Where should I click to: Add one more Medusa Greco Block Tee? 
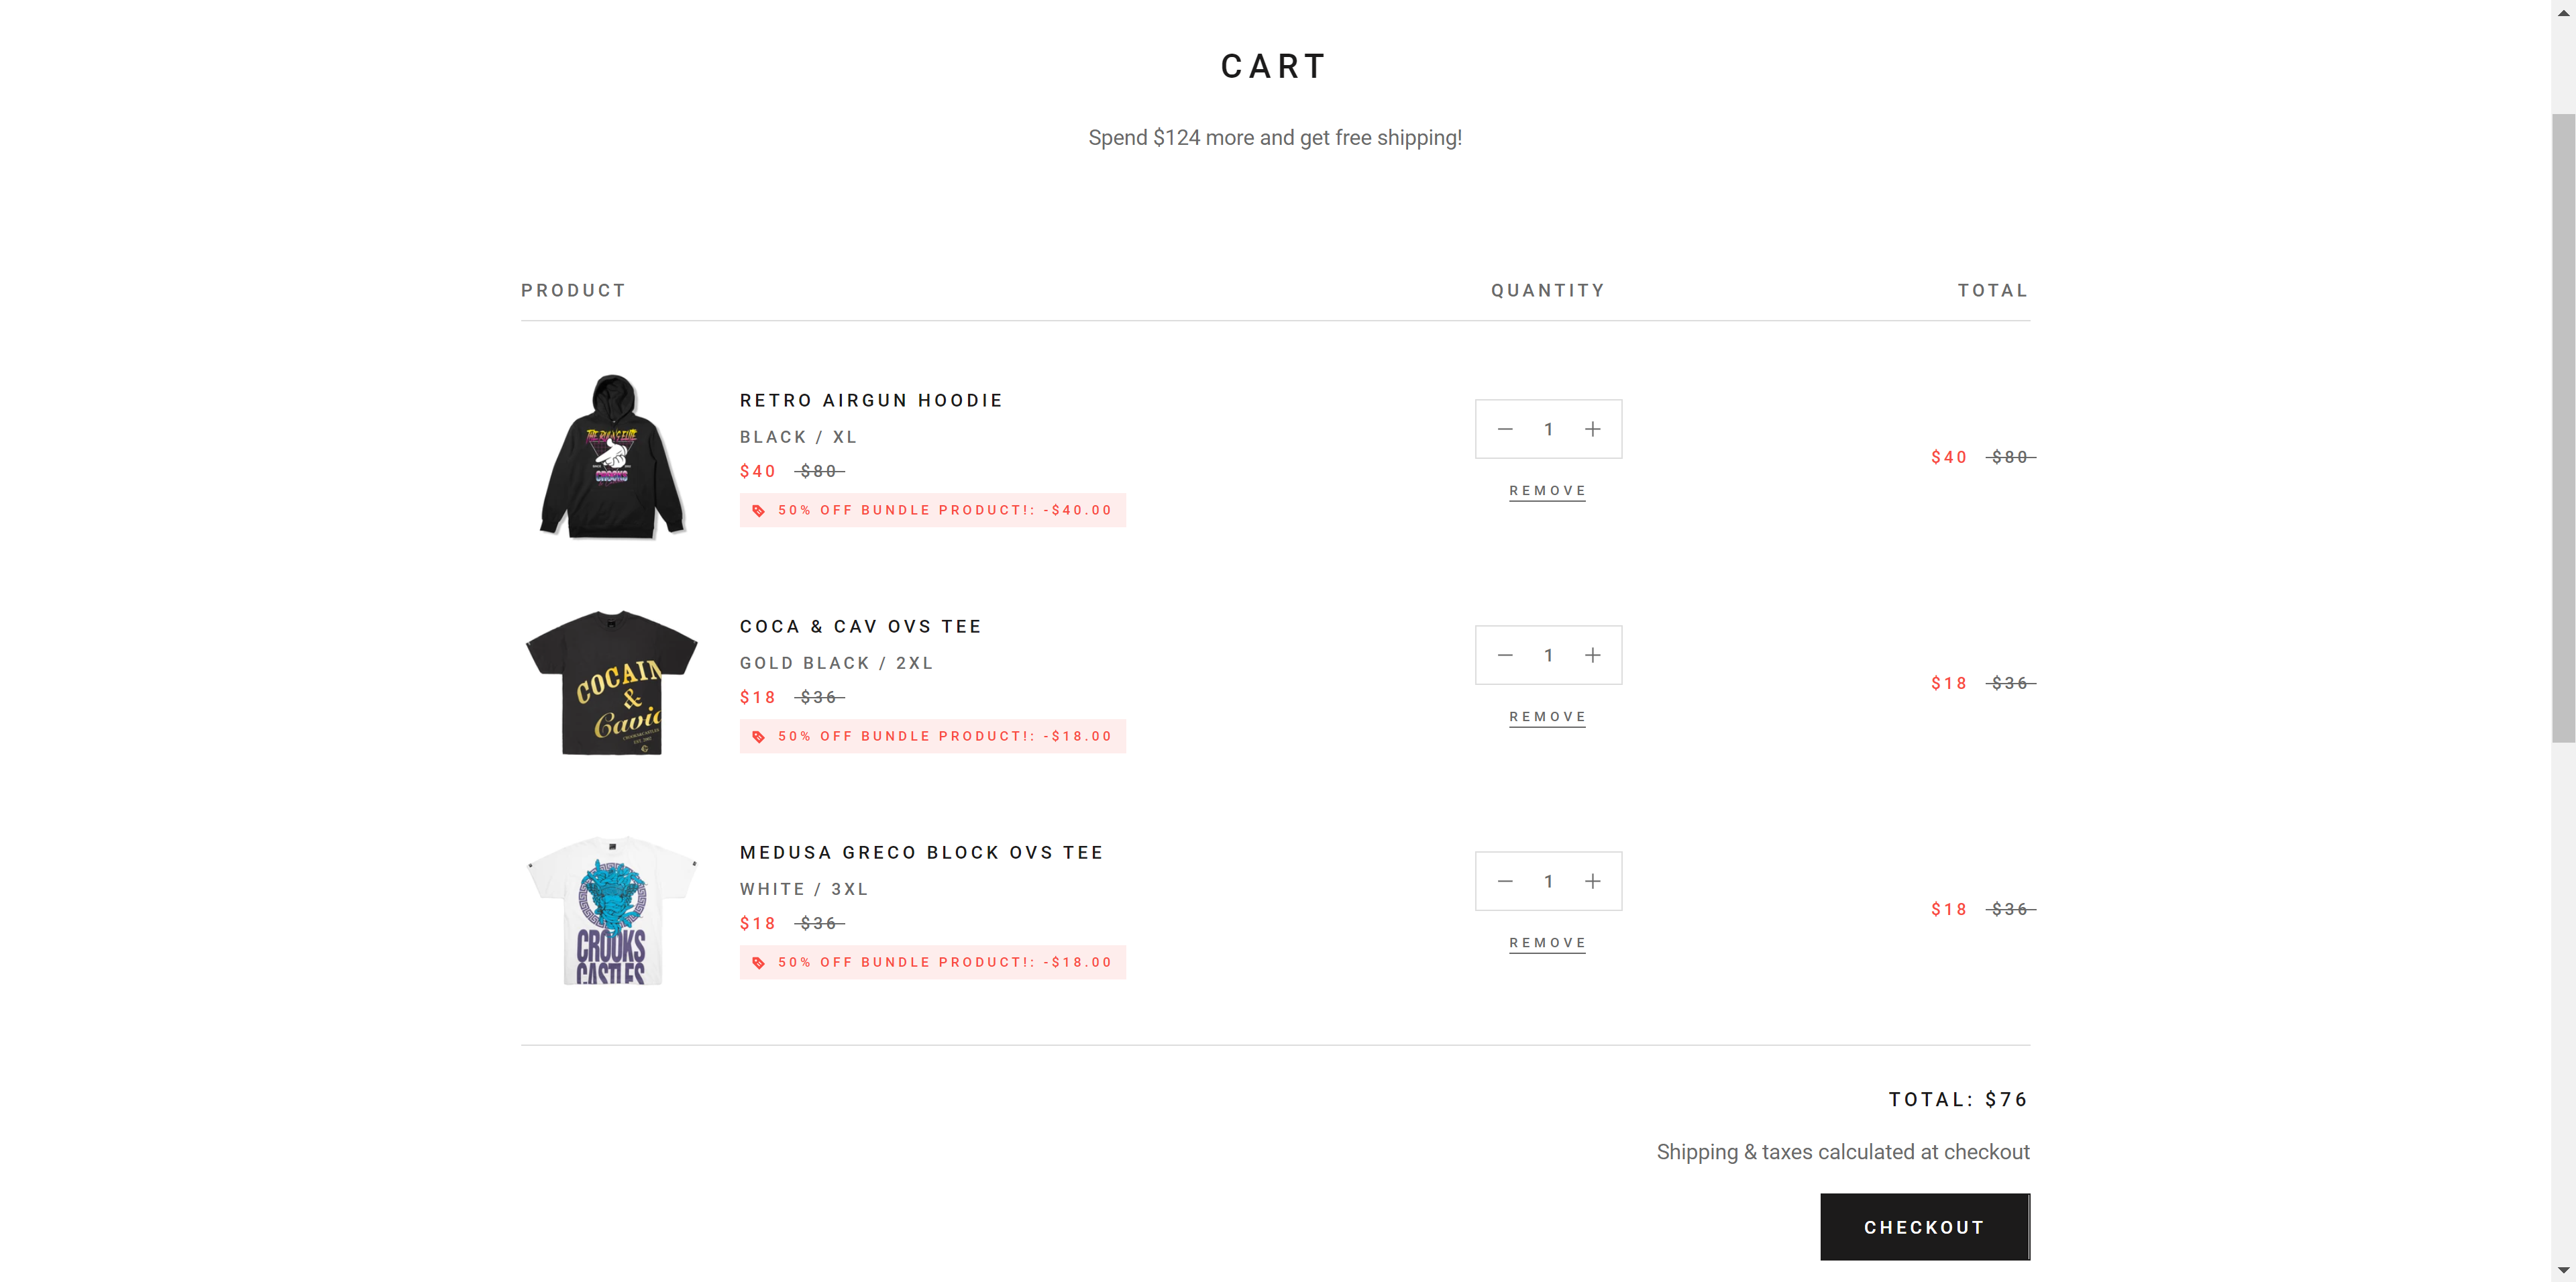[1592, 881]
